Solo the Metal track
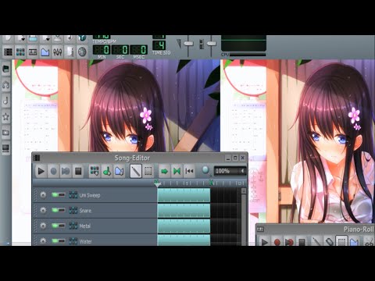This screenshot has height=281, width=375. coord(62,226)
